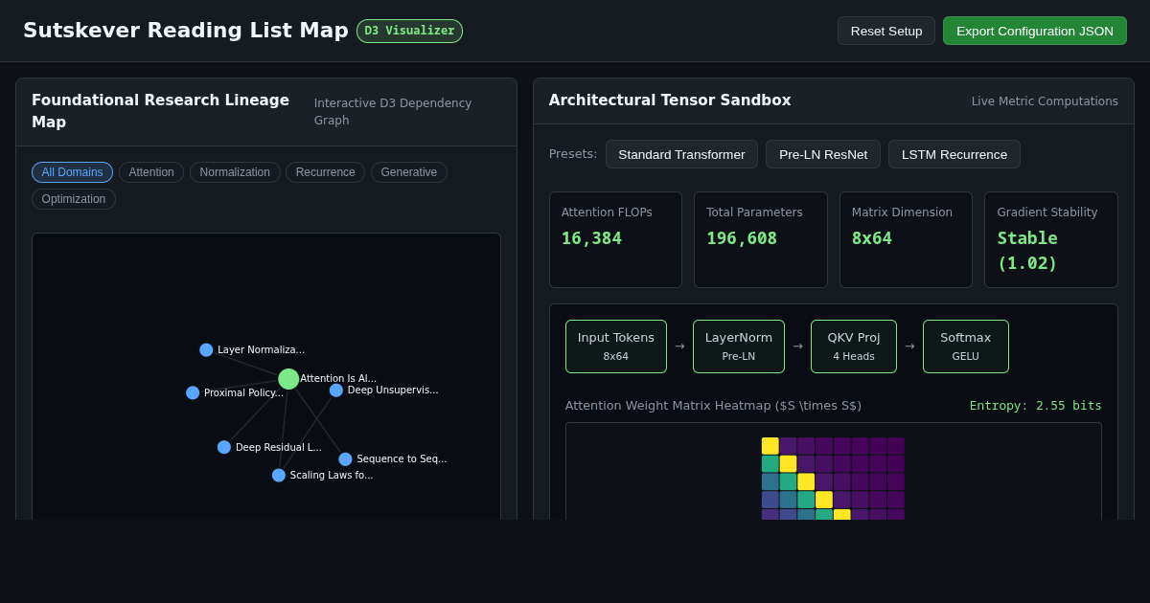The width and height of the screenshot is (1150, 603).
Task: Click the Interactive D3 Dependency Graph subtitle
Action: pos(393,112)
